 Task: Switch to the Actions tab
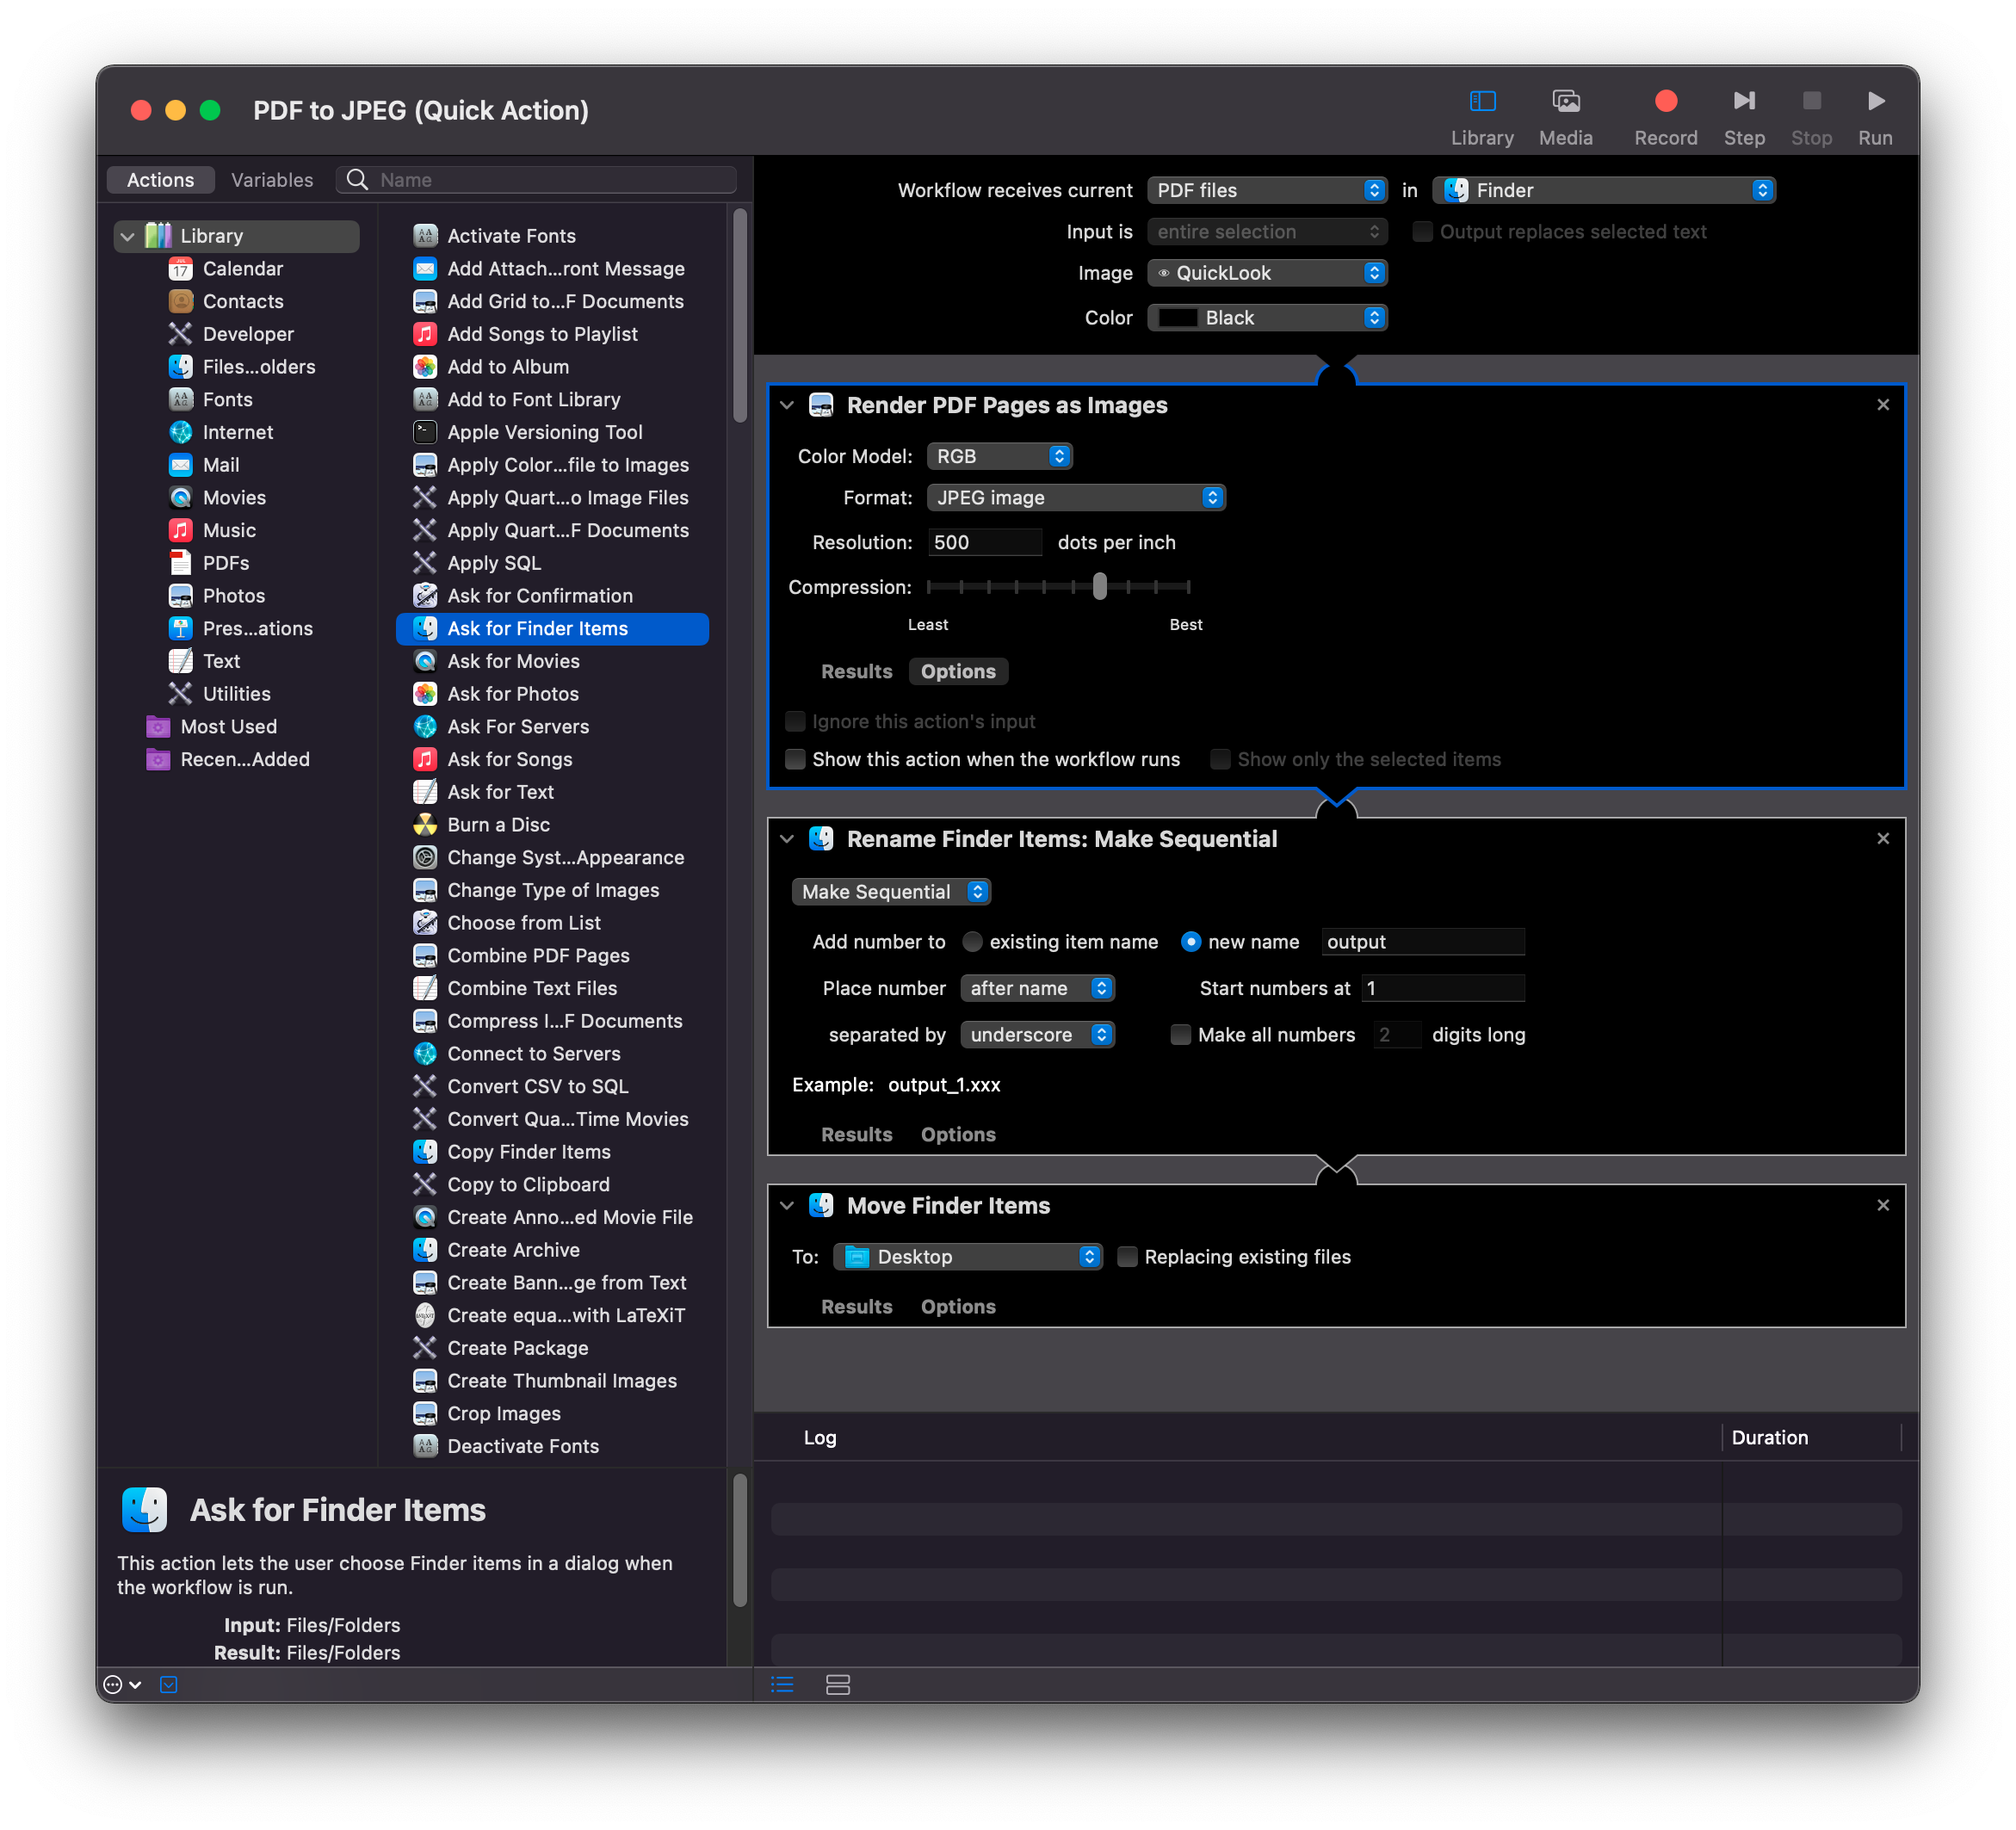(x=160, y=180)
